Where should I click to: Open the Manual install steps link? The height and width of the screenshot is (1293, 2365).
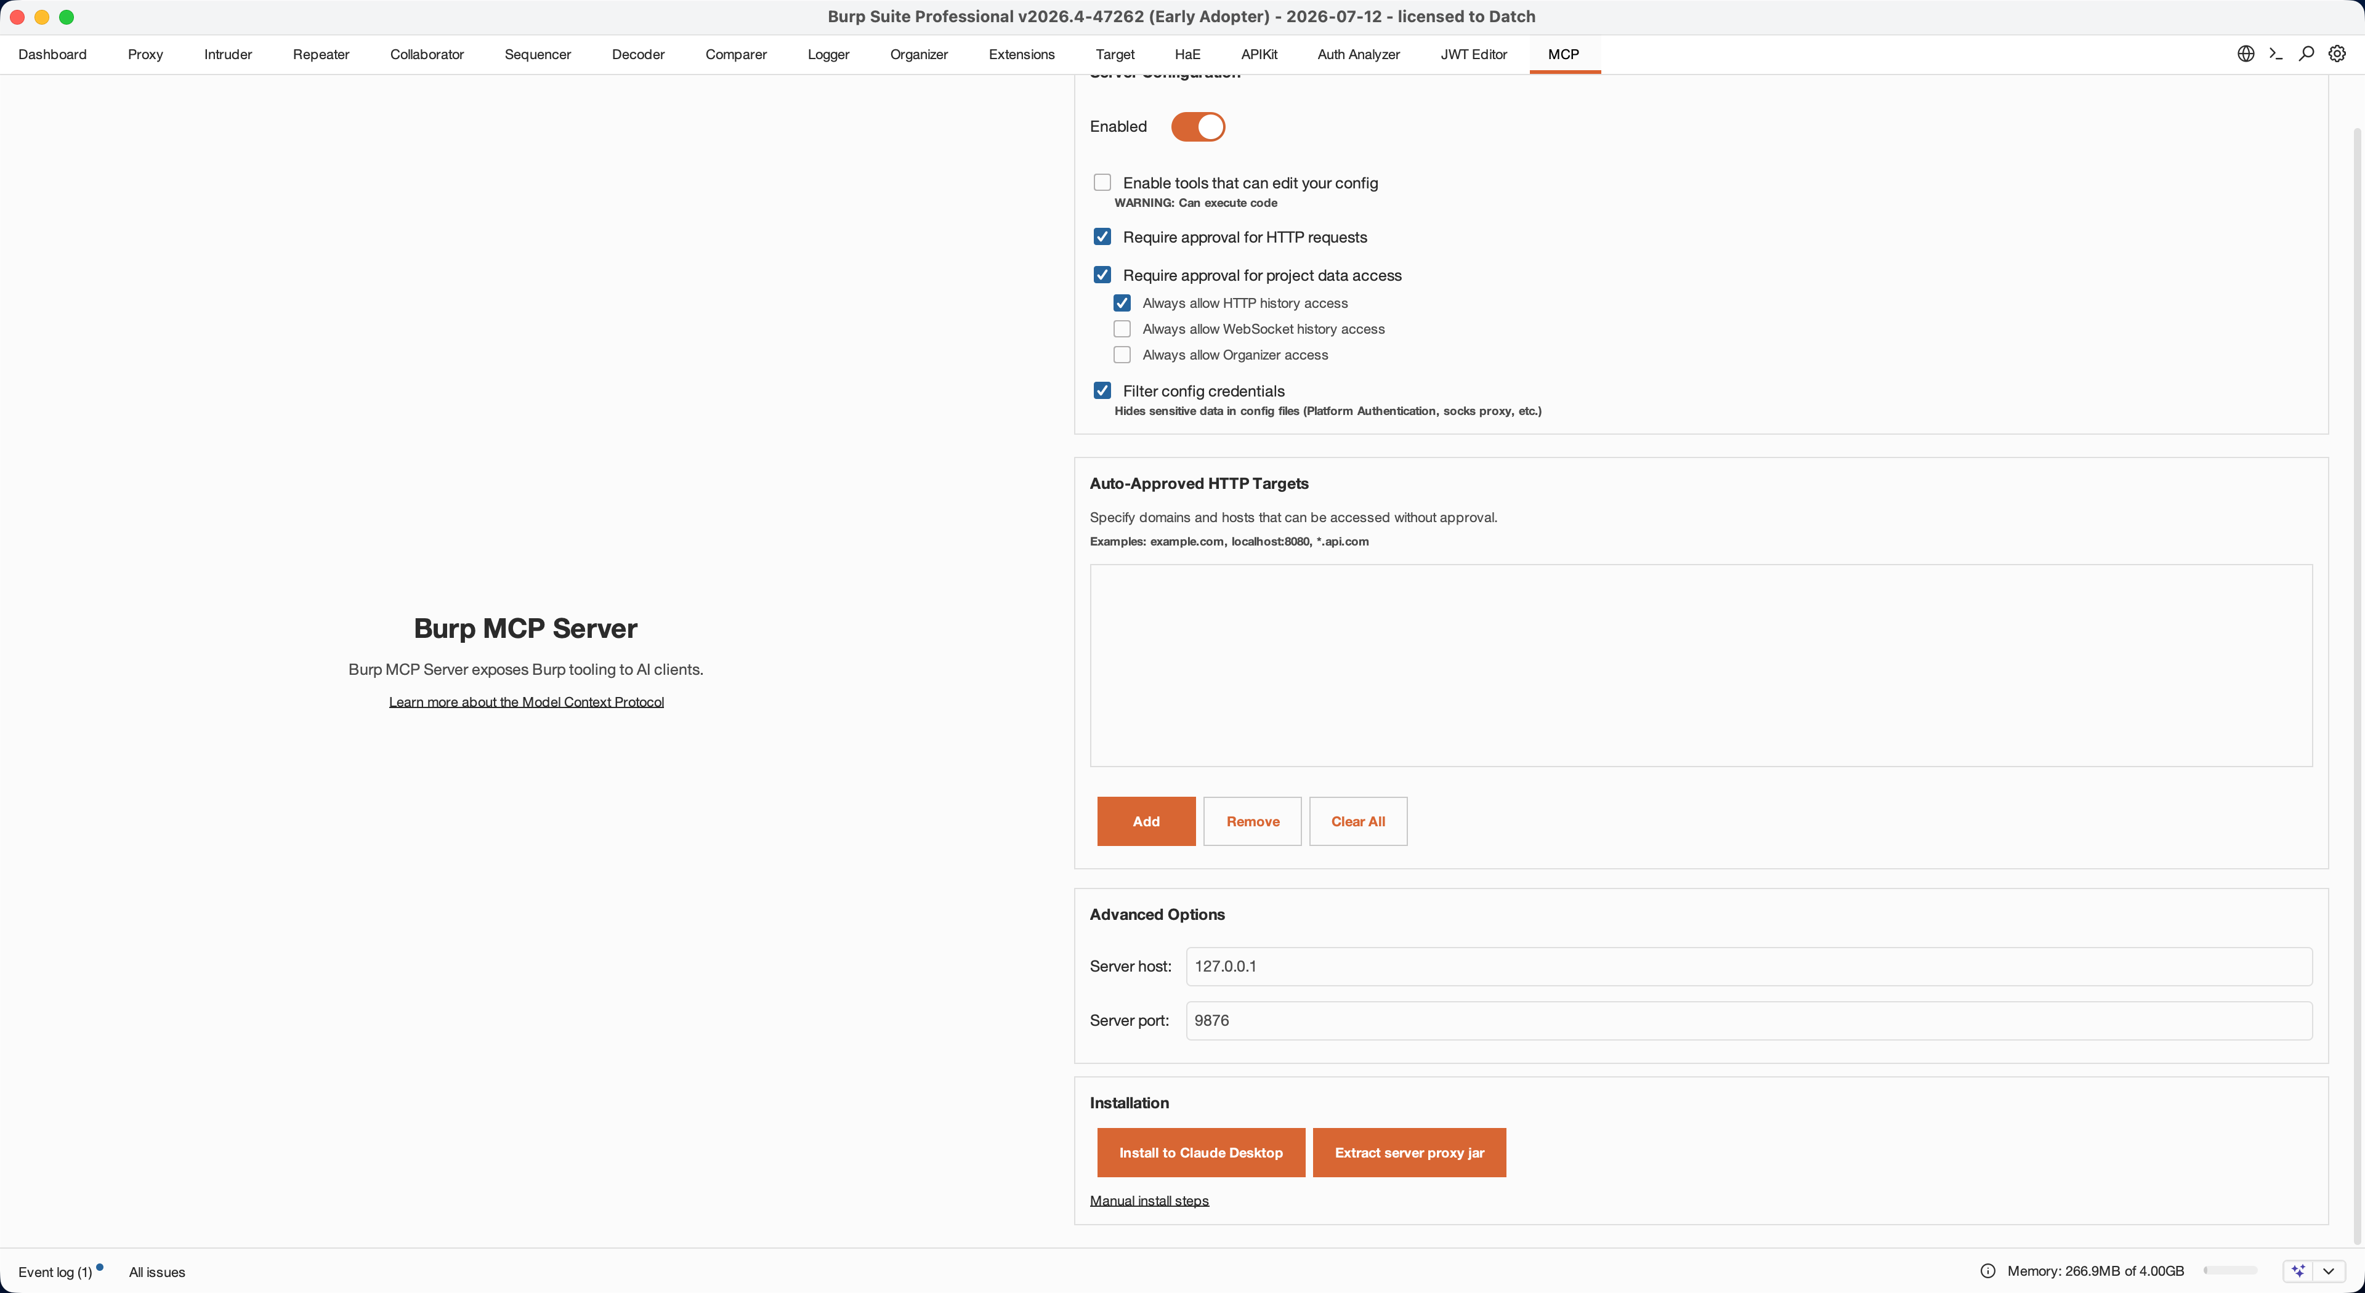tap(1149, 1200)
